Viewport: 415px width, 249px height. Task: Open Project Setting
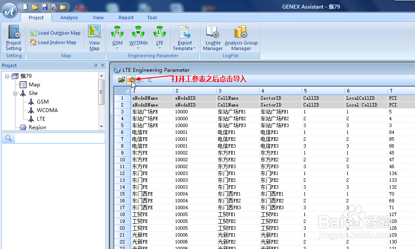(x=14, y=38)
